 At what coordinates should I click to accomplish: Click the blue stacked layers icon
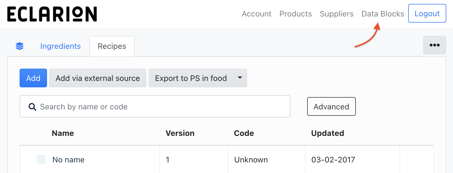20,46
